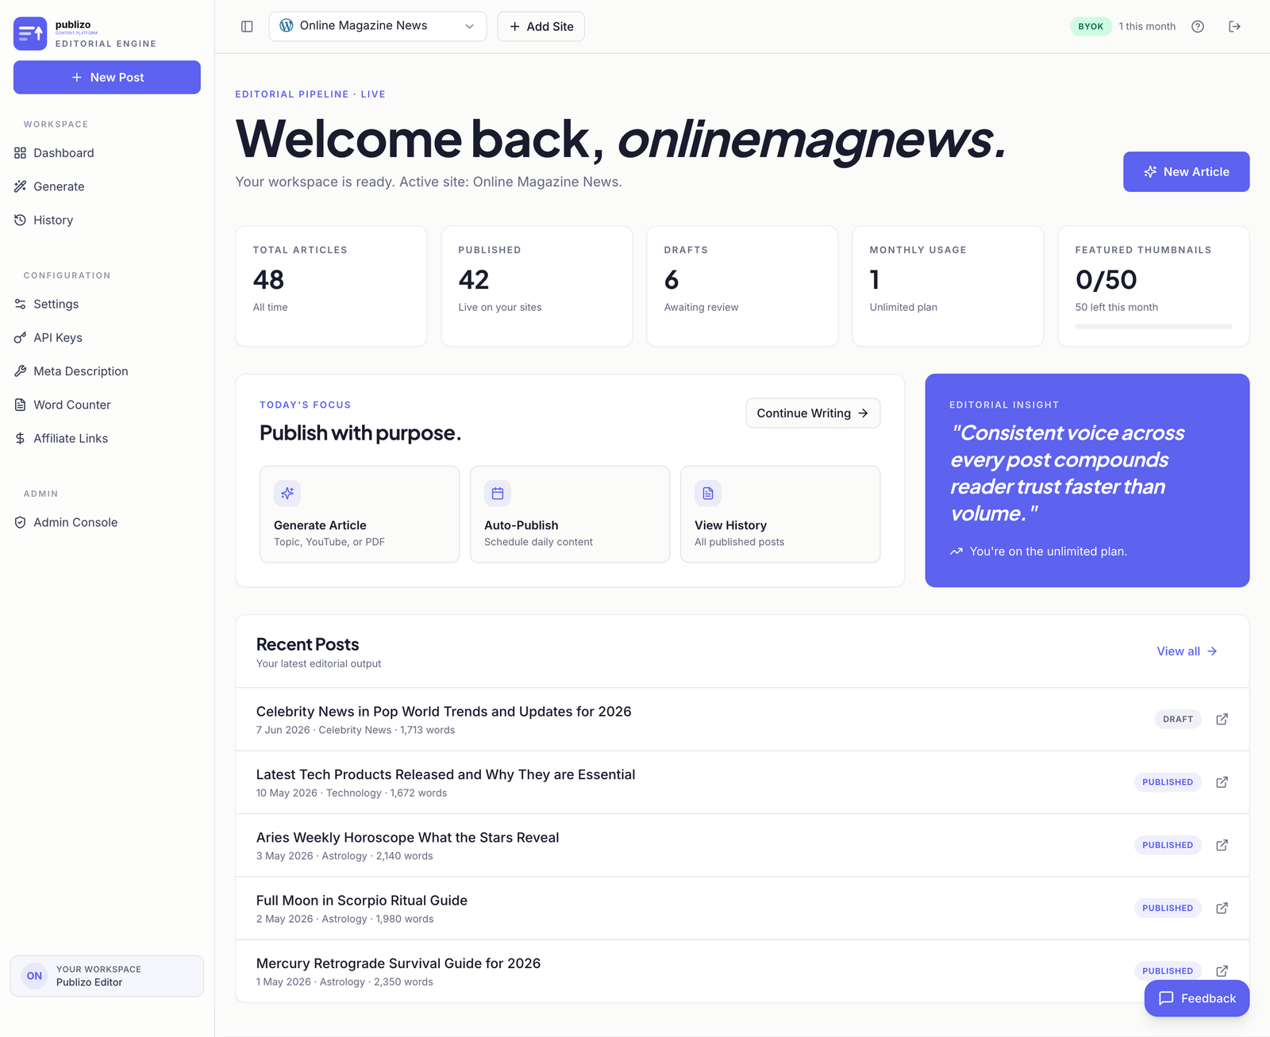
Task: Open post Celebrity News in Pop World Trends
Action: click(444, 712)
